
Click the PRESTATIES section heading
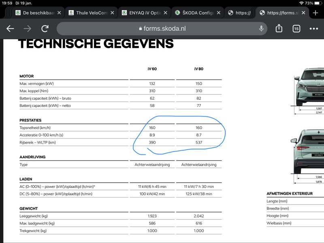tap(30, 120)
